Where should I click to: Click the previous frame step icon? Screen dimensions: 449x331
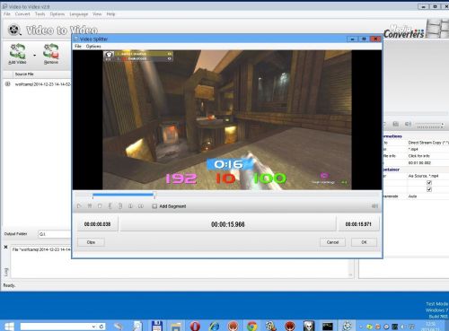[130, 206]
